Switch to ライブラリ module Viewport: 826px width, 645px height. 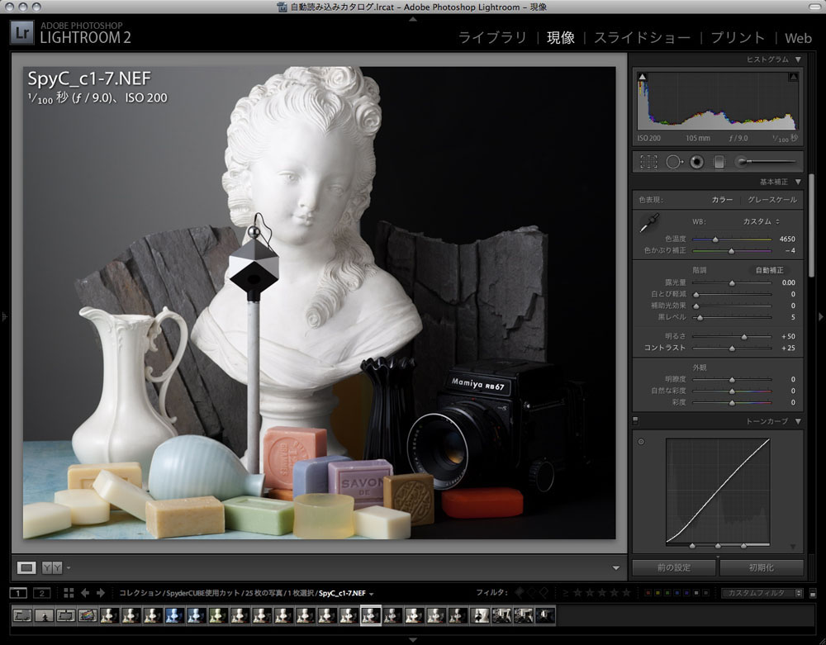coord(492,38)
